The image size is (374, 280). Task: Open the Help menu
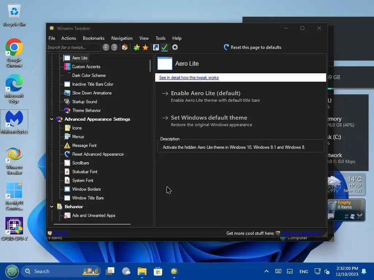[x=177, y=38]
